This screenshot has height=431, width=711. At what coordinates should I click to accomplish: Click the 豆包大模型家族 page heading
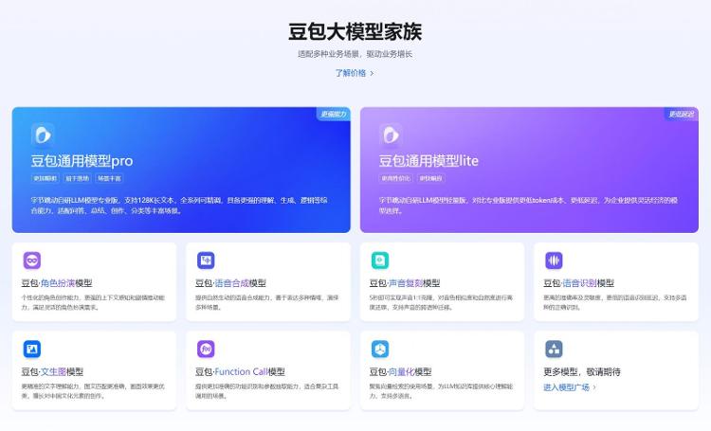click(355, 31)
